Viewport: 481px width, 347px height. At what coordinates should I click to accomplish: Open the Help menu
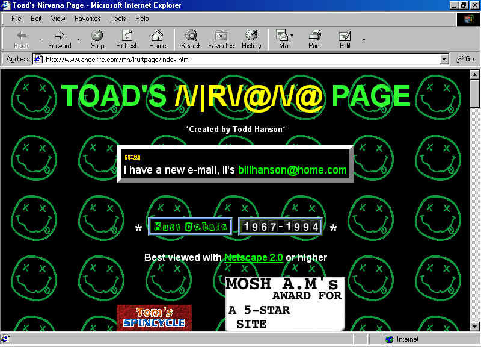(x=142, y=19)
